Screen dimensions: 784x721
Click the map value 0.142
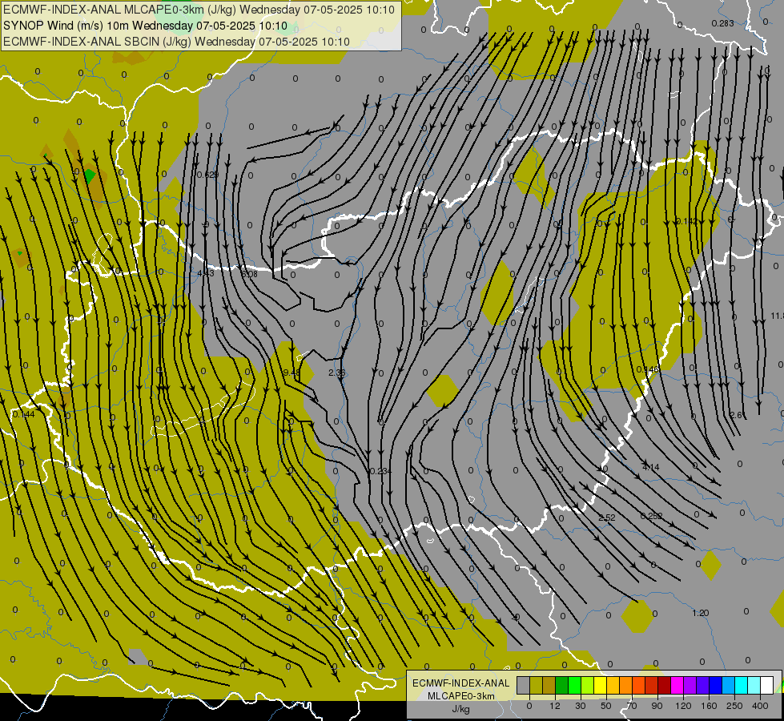pos(686,221)
